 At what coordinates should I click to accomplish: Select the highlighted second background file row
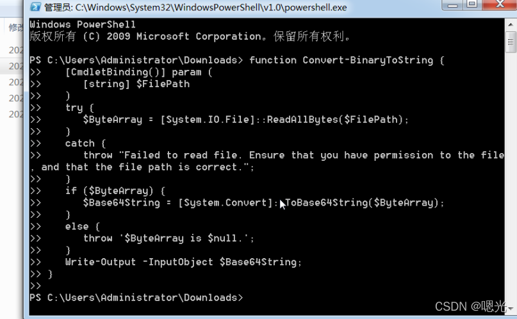tap(14, 66)
